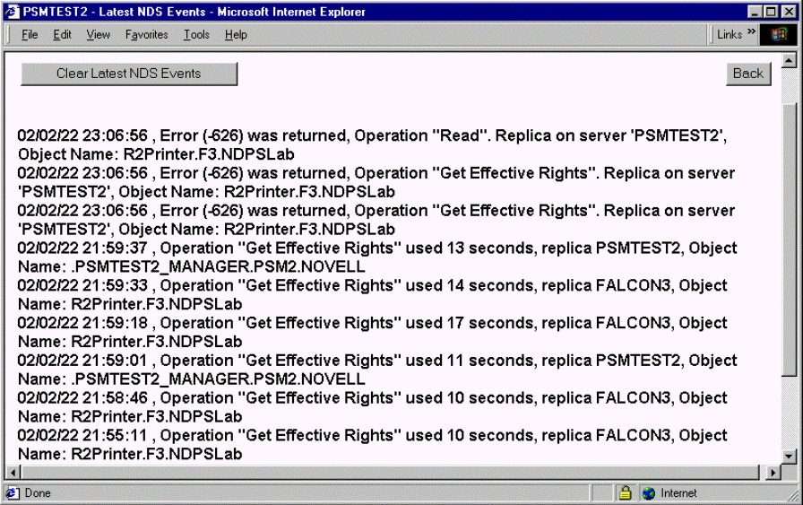Click the Clear Latest NDS Events button

pyautogui.click(x=129, y=74)
